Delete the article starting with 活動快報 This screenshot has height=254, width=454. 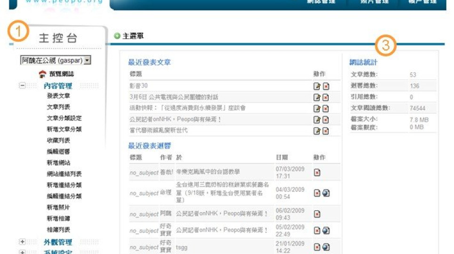point(325,109)
